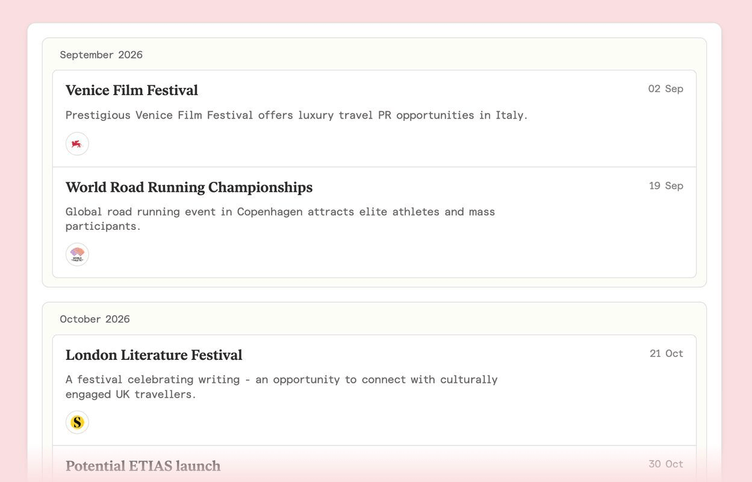Open the London Literature Festival title
752x482 pixels.
154,355
